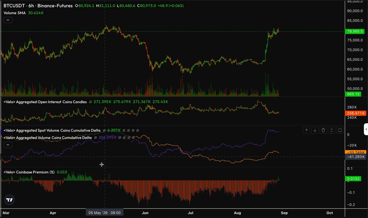
Task: Click the Jun label on time axis
Action: (x=145, y=212)
